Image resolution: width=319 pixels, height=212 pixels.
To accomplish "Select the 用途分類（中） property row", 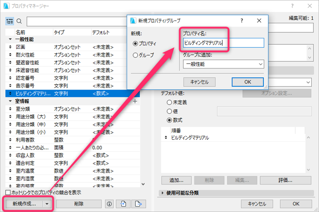I will [x=72, y=124].
